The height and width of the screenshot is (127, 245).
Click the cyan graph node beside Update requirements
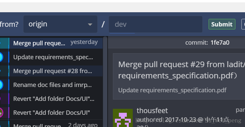1,57
